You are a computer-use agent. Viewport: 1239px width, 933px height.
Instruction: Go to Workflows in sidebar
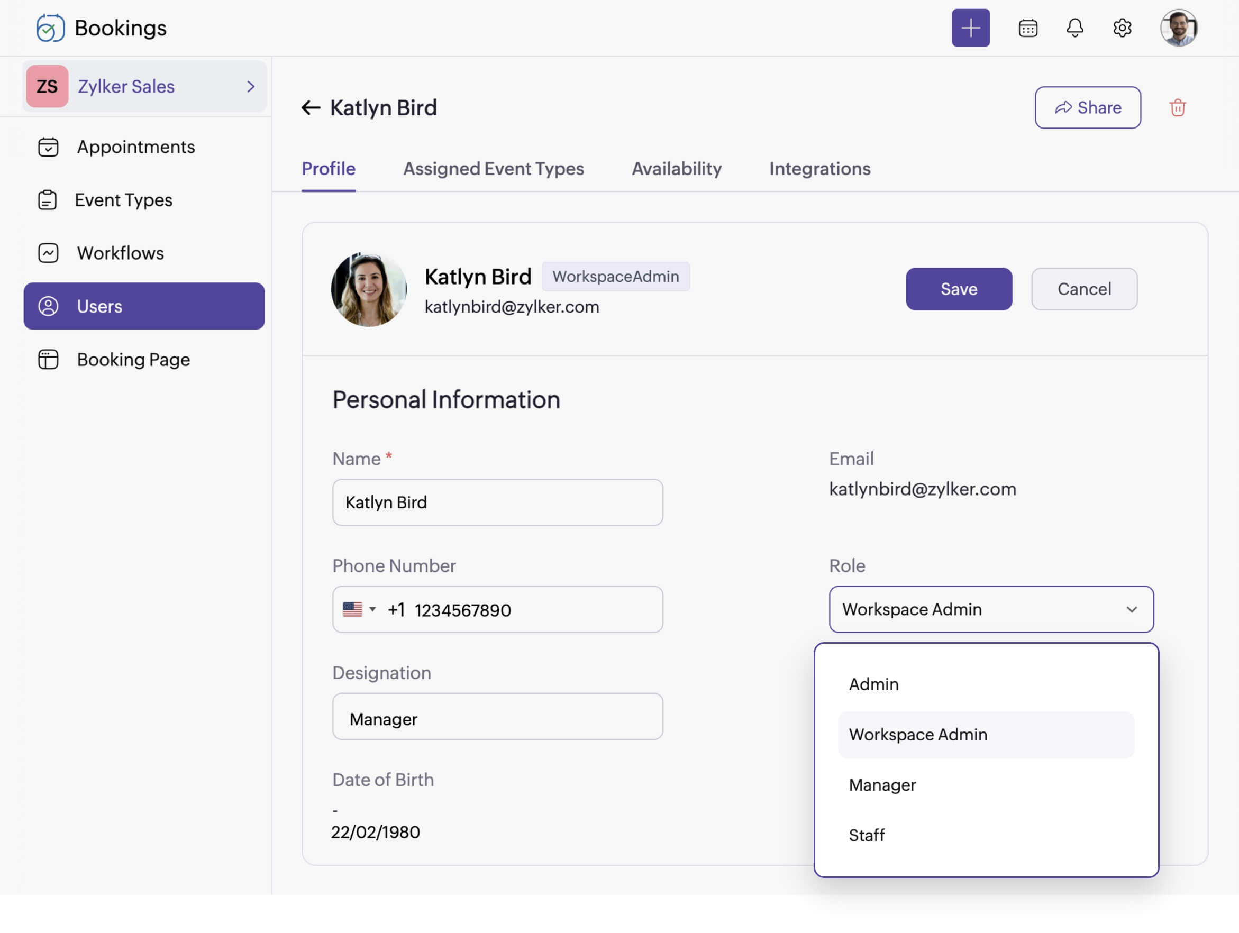click(x=120, y=253)
